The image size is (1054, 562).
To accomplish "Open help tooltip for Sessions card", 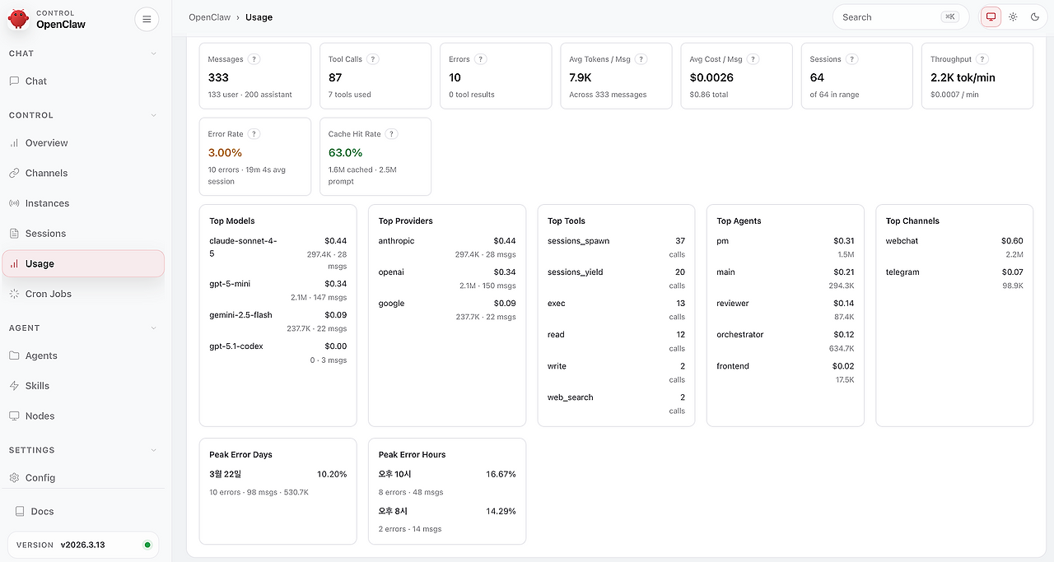I will point(851,59).
